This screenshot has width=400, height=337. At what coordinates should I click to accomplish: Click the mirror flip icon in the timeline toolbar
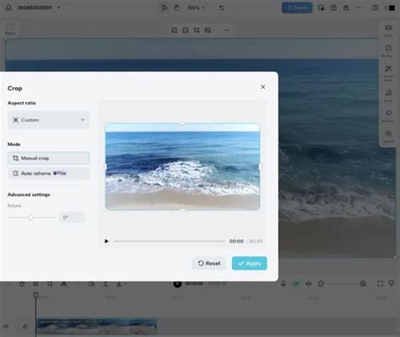[64, 284]
